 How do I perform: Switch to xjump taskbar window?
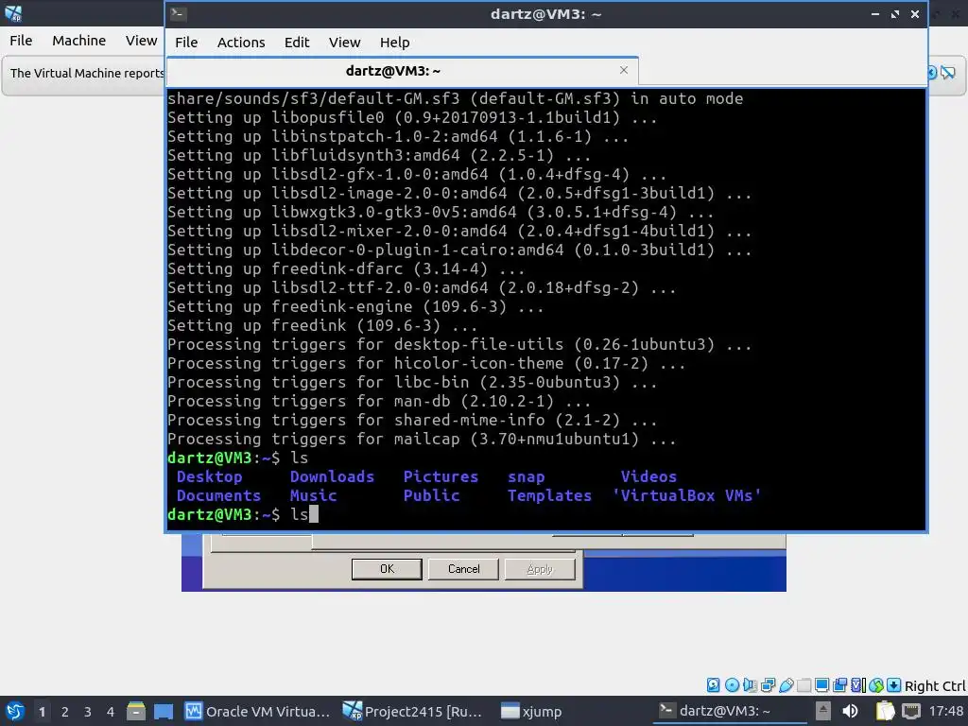pos(531,711)
